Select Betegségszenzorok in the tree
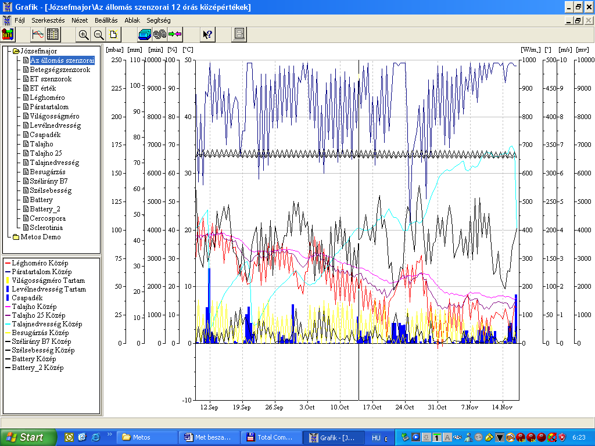This screenshot has width=595, height=446. pyautogui.click(x=60, y=70)
